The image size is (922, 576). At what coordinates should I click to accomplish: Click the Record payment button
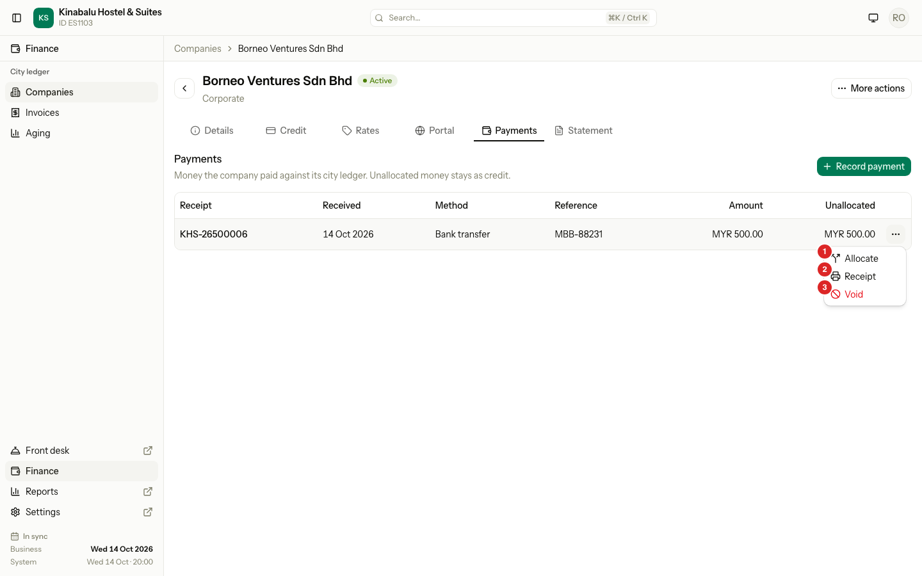coord(864,166)
